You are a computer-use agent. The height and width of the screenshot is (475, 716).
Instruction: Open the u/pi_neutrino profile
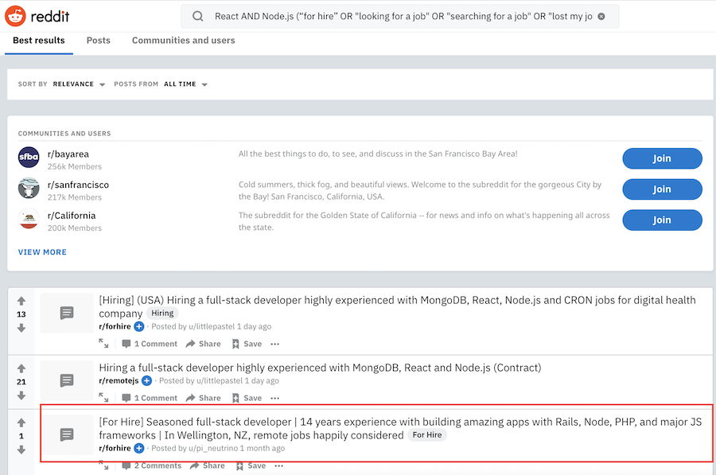pyautogui.click(x=213, y=448)
